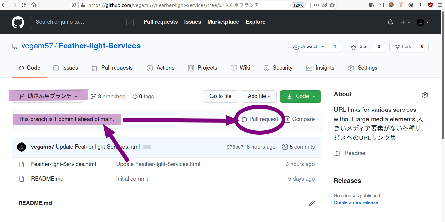This screenshot has width=445, height=222.
Task: Open the green Code download dropdown
Action: click(x=300, y=96)
